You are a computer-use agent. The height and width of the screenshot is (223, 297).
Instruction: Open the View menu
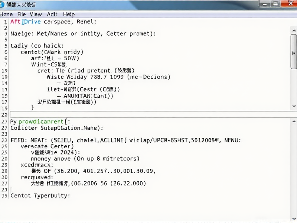click(x=36, y=14)
